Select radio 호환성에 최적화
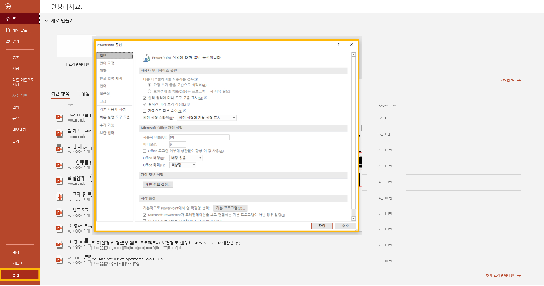The width and height of the screenshot is (544, 286). click(x=149, y=91)
